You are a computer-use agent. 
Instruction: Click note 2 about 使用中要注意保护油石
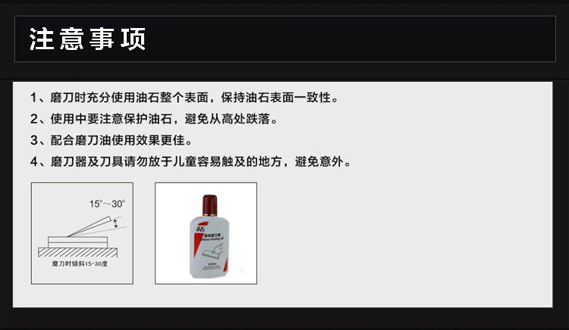(154, 119)
